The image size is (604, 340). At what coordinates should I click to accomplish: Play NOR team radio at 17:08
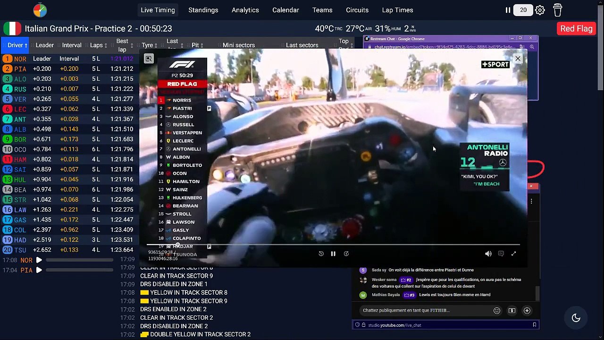tap(39, 260)
